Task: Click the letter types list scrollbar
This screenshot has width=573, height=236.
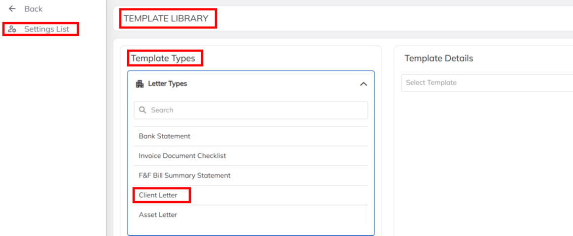Action: (x=366, y=215)
